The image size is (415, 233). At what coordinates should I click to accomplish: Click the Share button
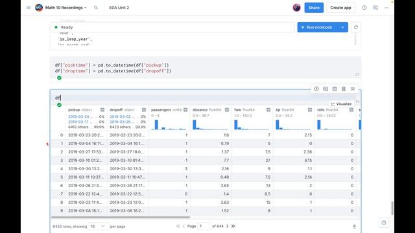314,8
